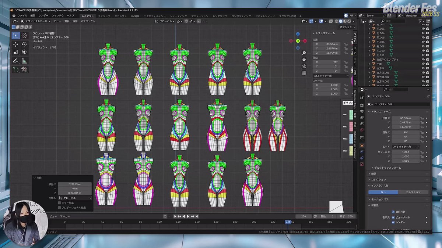Activate the Add Cube tool
This screenshot has width=442, height=248.
pyautogui.click(x=15, y=69)
